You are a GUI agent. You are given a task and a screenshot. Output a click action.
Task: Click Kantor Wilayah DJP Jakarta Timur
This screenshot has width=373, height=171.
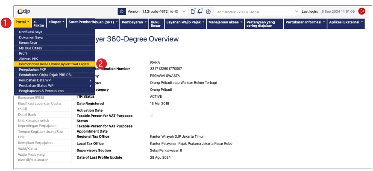(x=177, y=136)
